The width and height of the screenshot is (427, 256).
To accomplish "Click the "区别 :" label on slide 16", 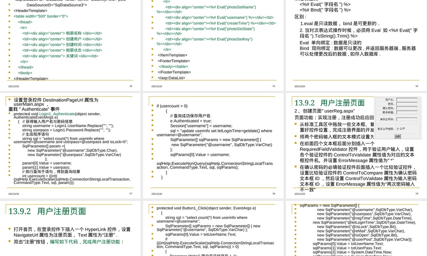I will coord(300,17).
